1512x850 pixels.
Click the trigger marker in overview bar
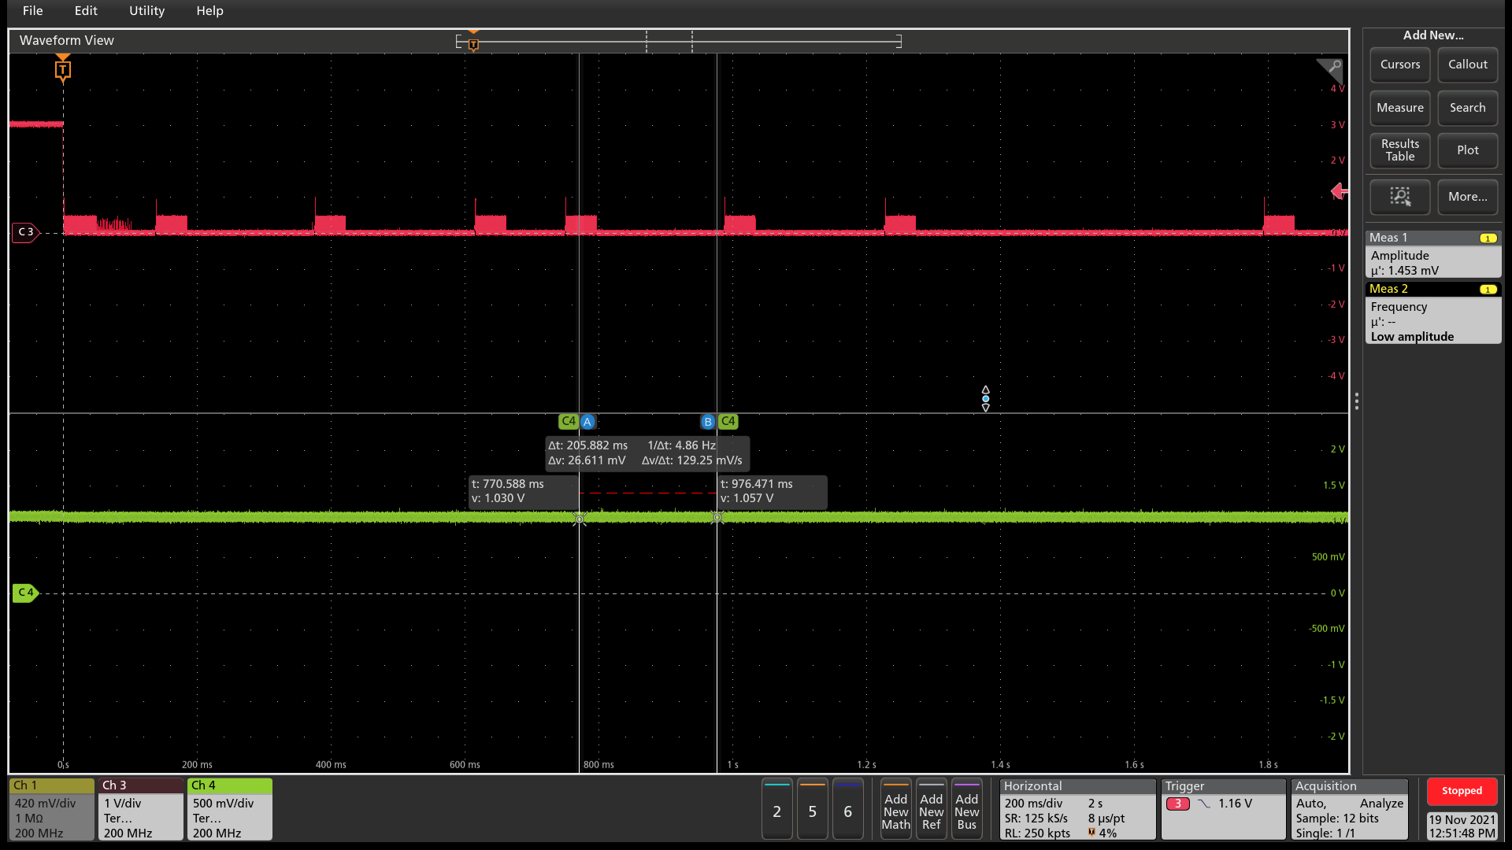tap(473, 44)
